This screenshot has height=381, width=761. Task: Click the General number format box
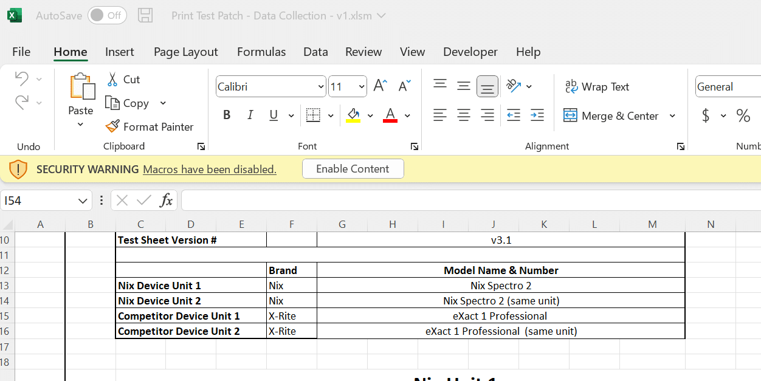tap(728, 87)
